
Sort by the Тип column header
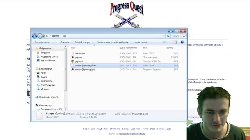(x=145, y=47)
